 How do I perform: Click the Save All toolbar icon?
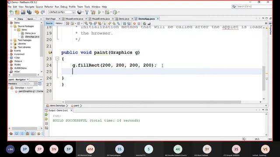click(29, 12)
